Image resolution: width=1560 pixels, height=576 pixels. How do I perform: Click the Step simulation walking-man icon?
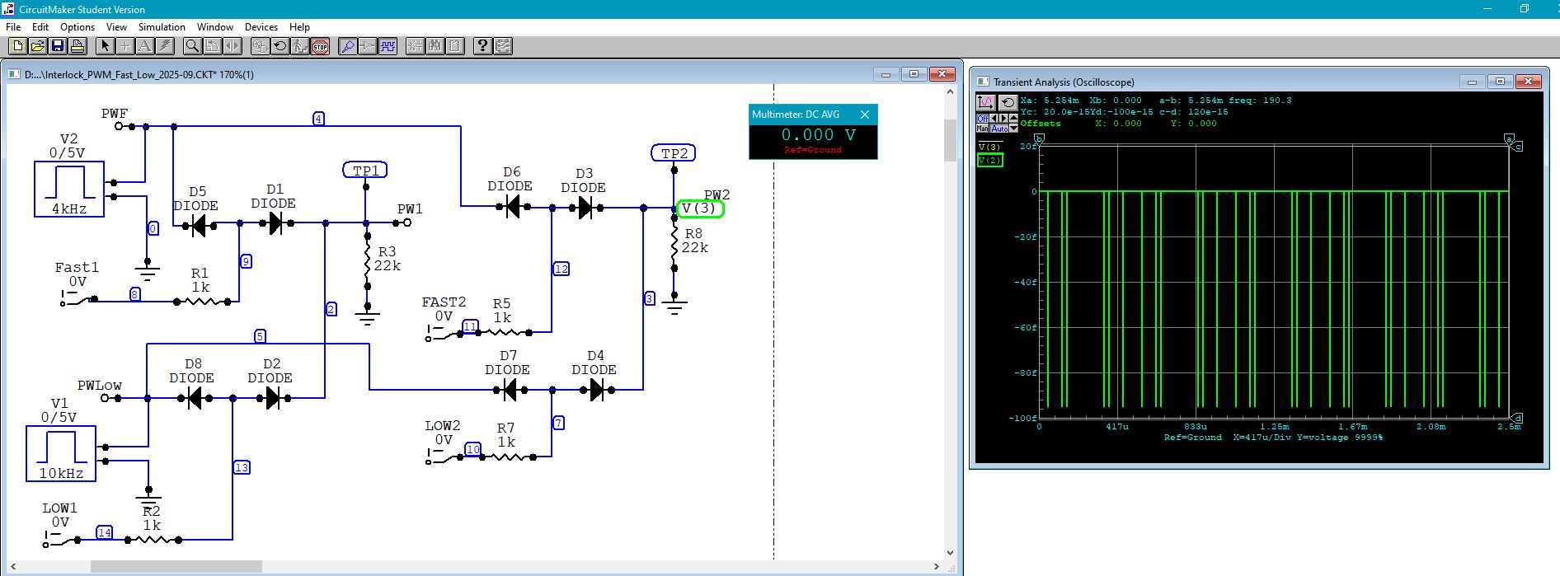point(300,46)
